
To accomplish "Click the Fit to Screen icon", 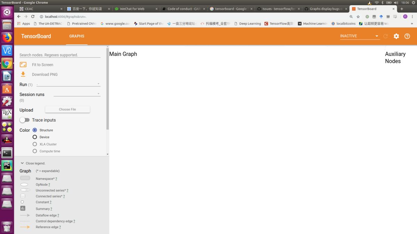I will tap(23, 64).
